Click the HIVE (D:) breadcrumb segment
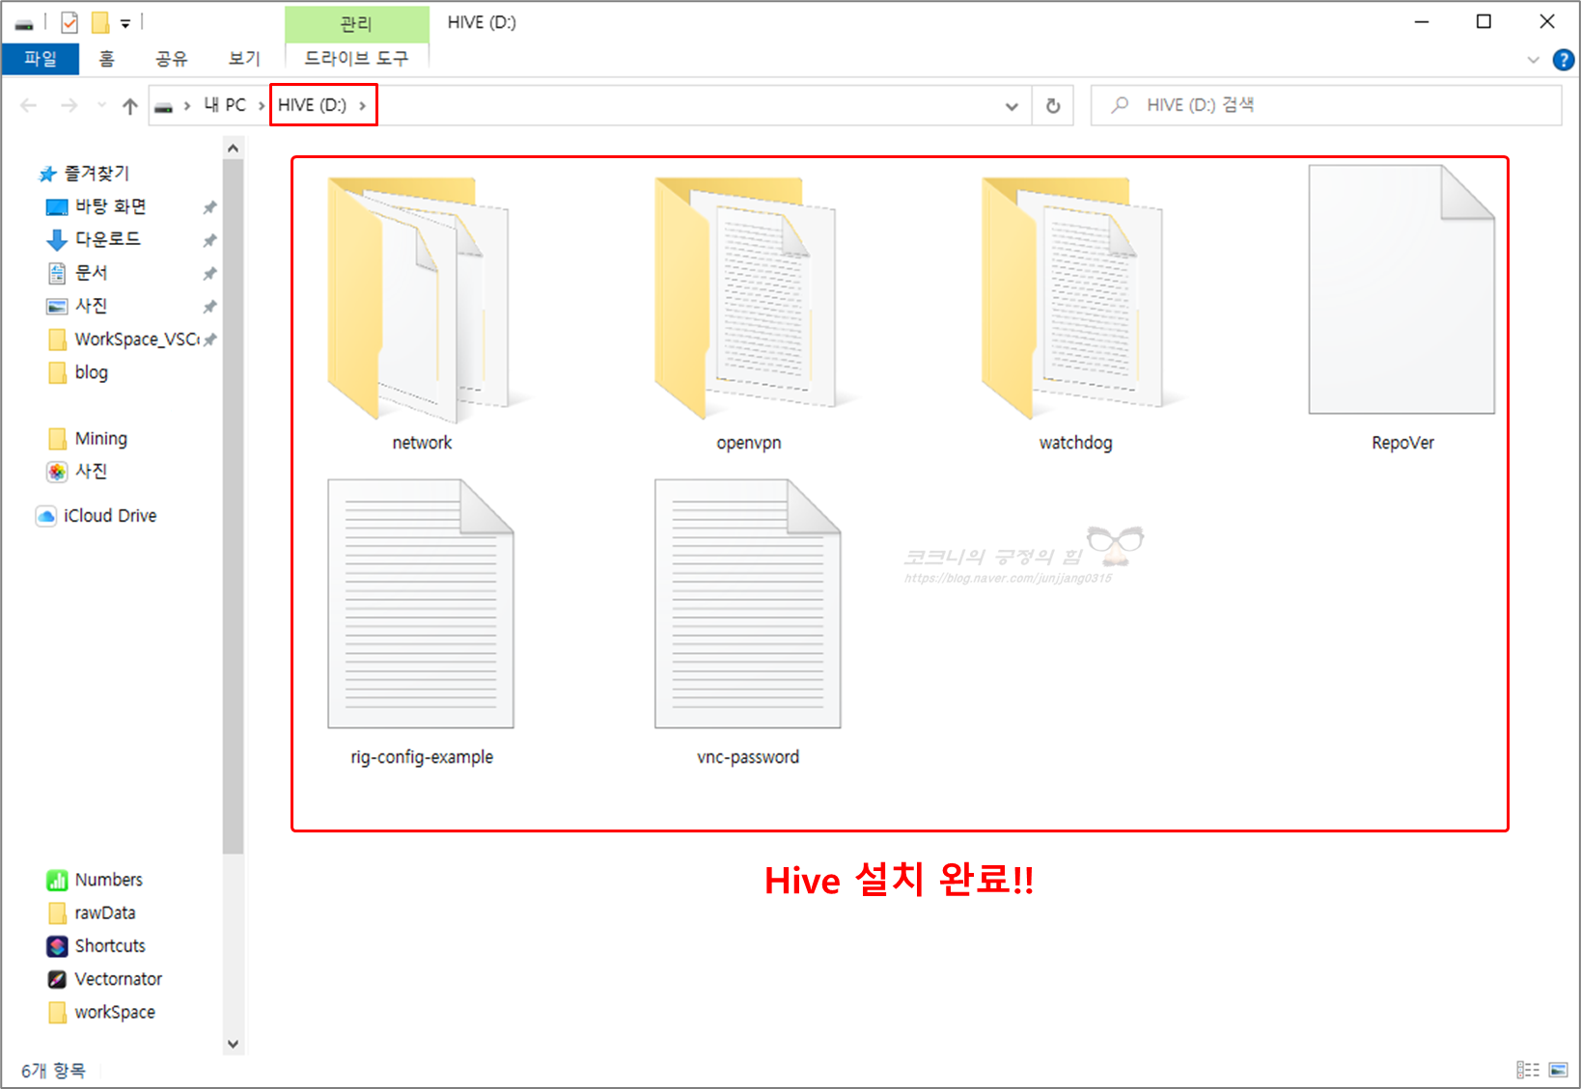This screenshot has height=1089, width=1581. (x=312, y=105)
